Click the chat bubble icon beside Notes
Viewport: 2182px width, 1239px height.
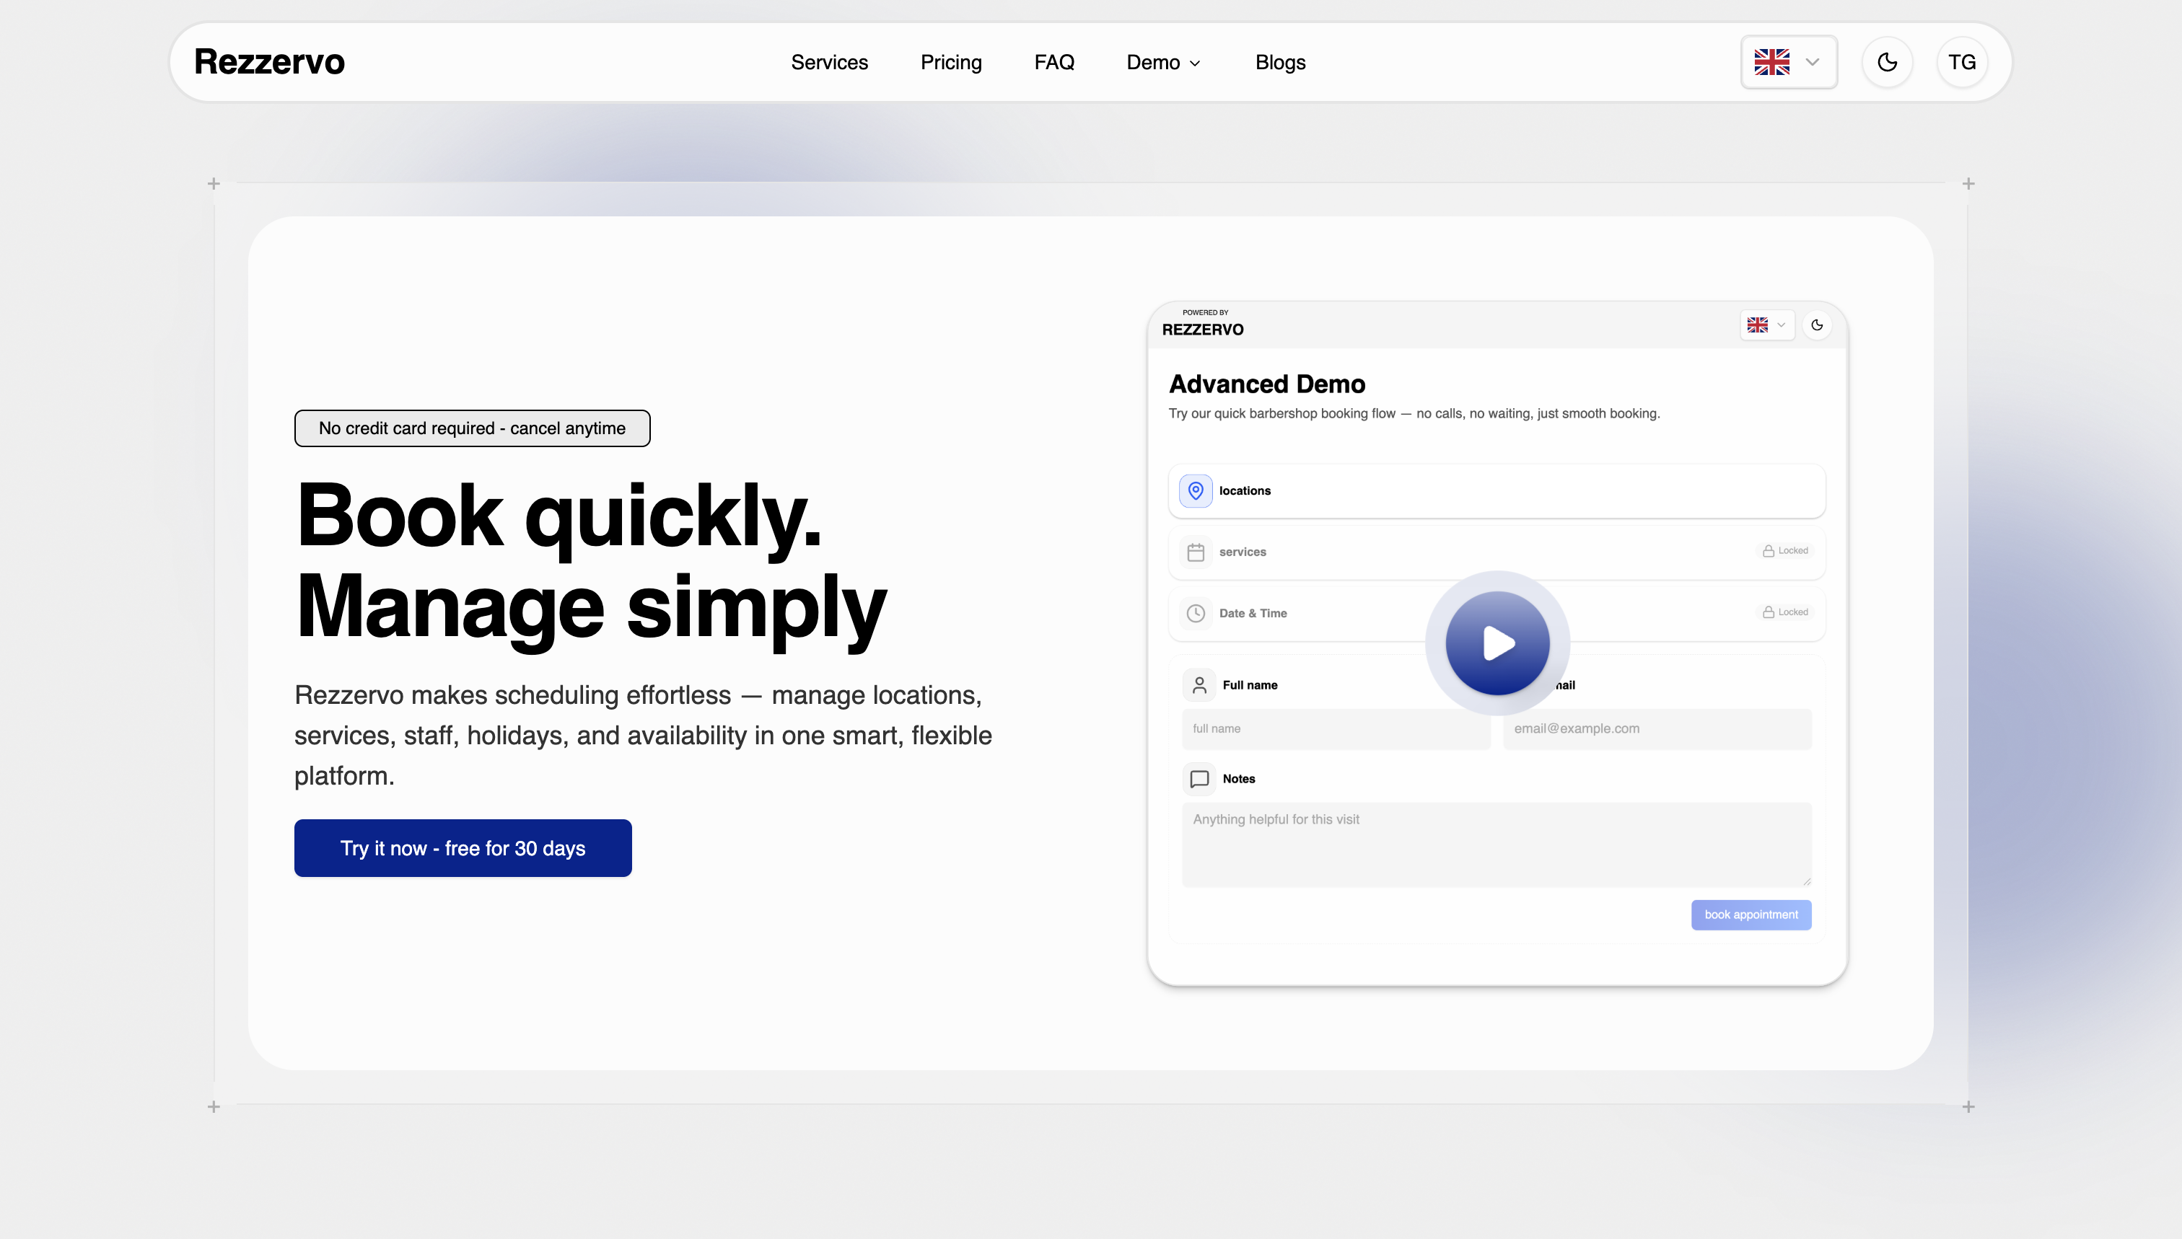[x=1199, y=779]
